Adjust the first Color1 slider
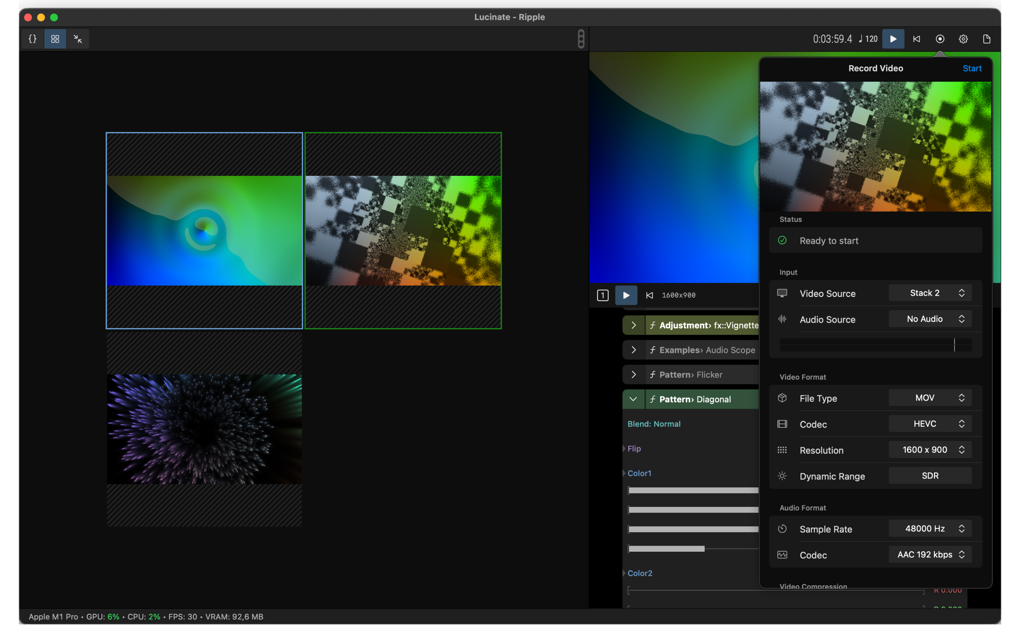 click(x=693, y=490)
